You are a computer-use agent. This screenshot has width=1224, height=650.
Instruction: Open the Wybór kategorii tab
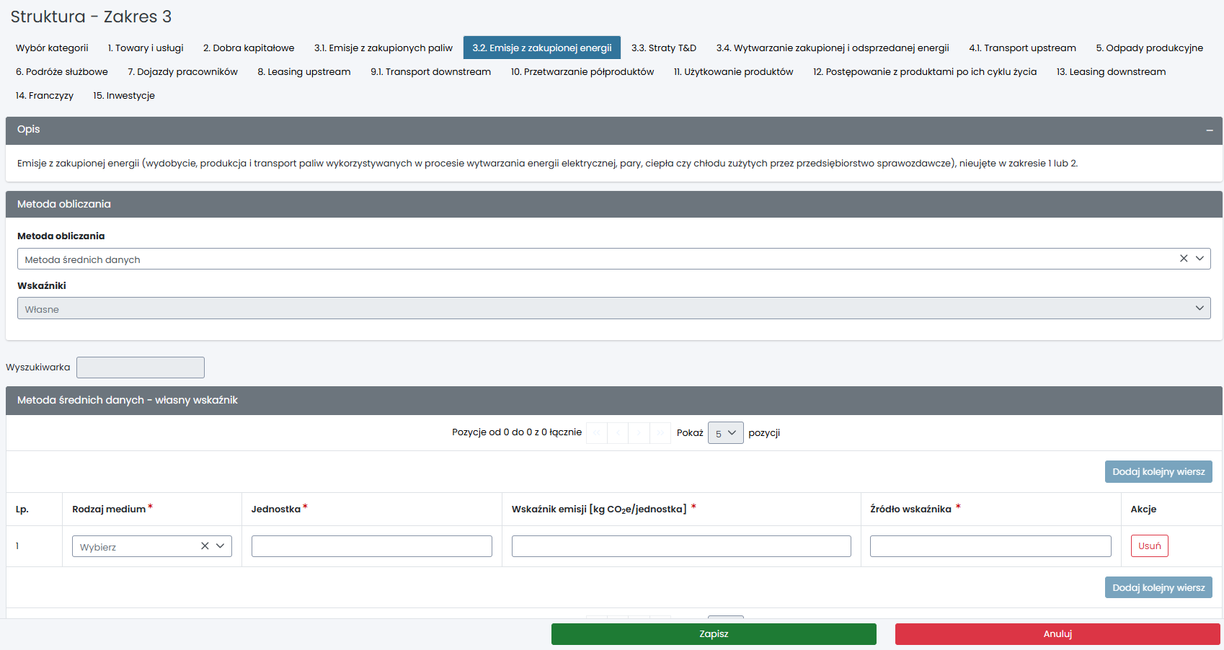click(52, 48)
